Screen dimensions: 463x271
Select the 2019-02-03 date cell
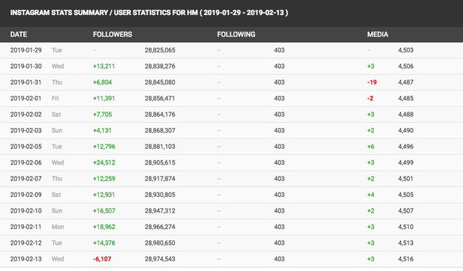tap(26, 130)
